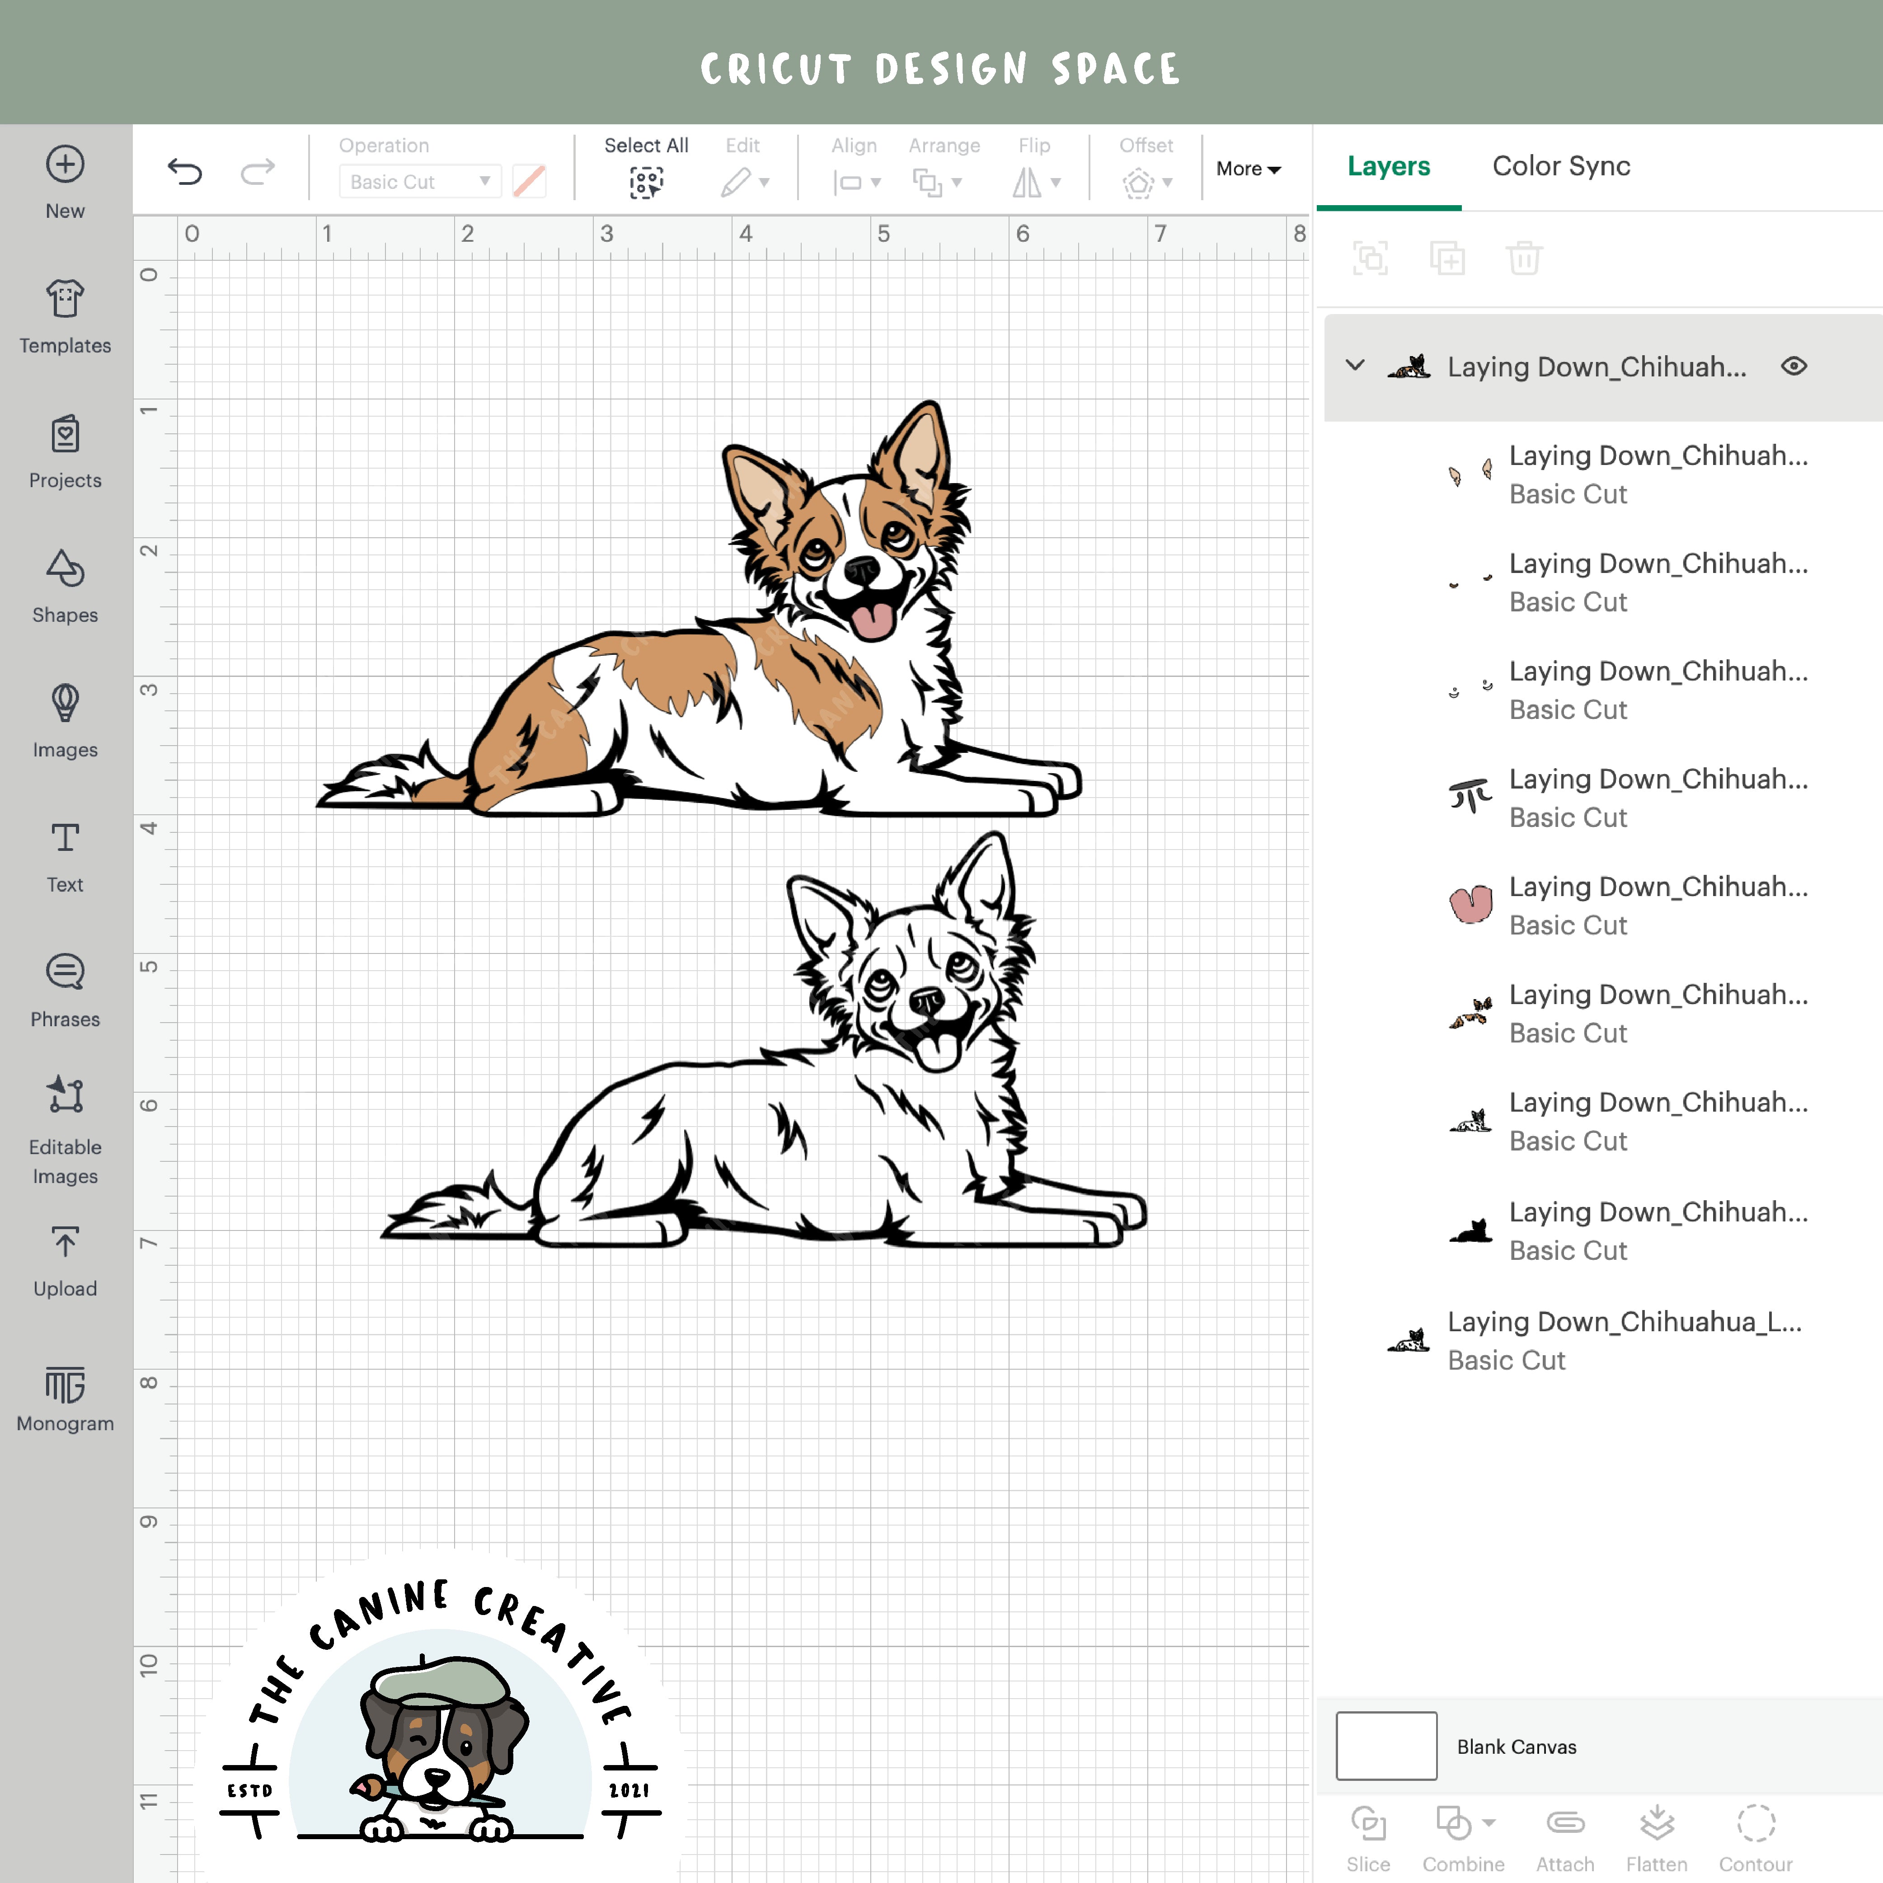
Task: Delete selected layer using the trash icon
Action: point(1523,258)
